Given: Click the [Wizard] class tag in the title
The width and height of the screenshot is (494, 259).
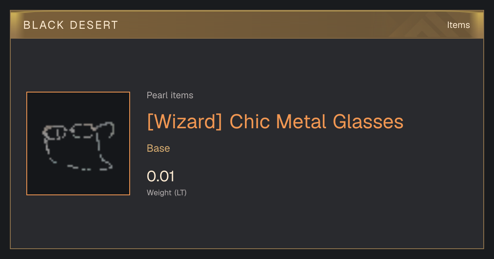Looking at the screenshot, I should tap(185, 122).
